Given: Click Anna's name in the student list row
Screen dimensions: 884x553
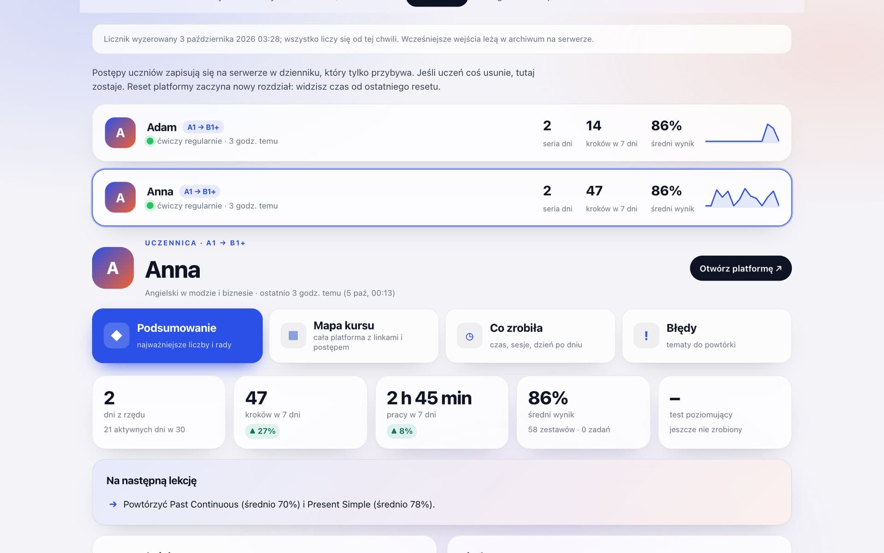Looking at the screenshot, I should pyautogui.click(x=160, y=191).
